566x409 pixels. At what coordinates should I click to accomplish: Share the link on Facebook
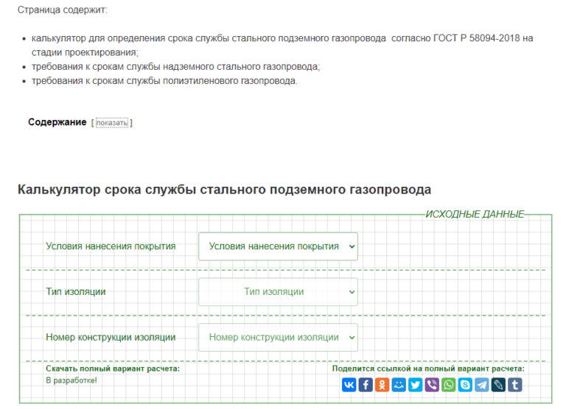[366, 385]
